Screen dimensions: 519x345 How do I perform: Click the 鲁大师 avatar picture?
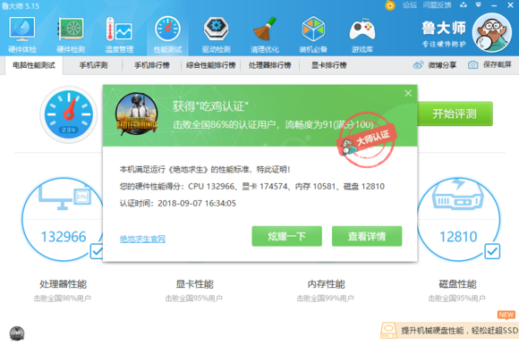click(x=492, y=33)
